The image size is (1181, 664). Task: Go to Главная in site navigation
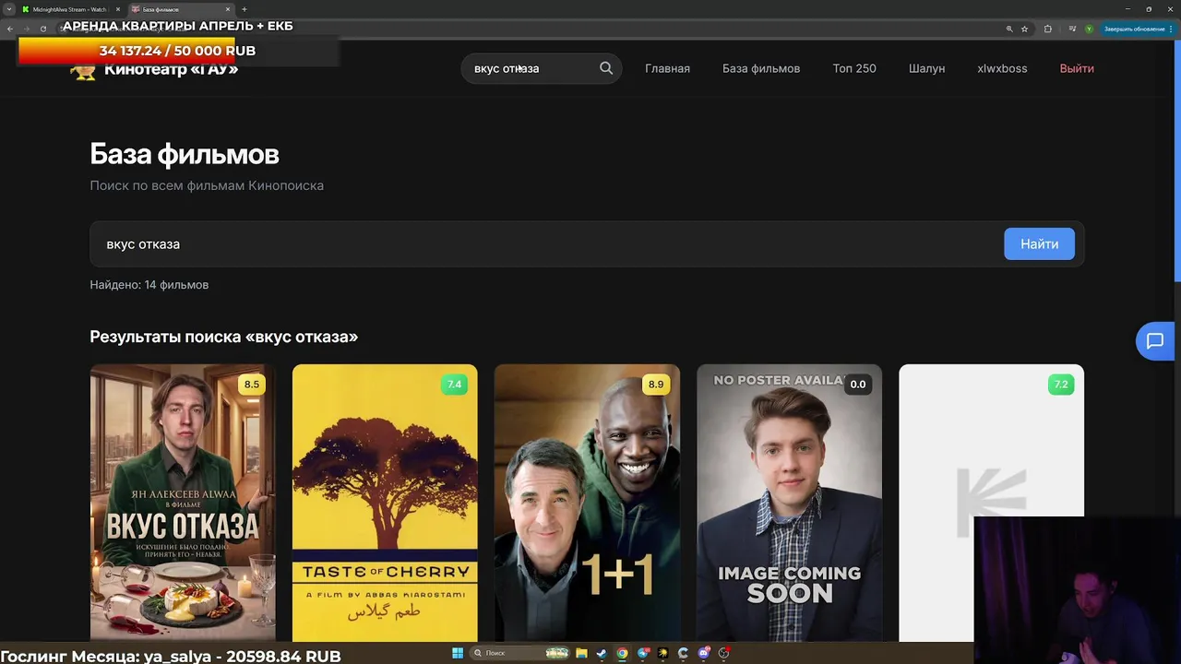(667, 68)
